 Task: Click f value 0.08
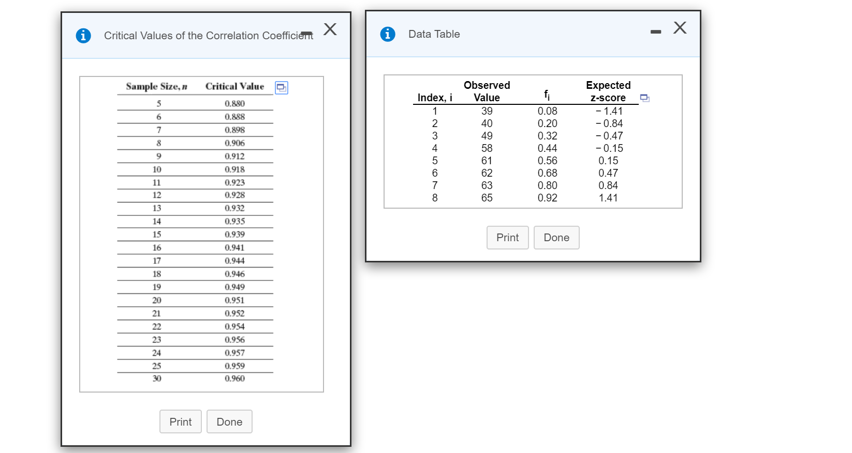pyautogui.click(x=548, y=111)
